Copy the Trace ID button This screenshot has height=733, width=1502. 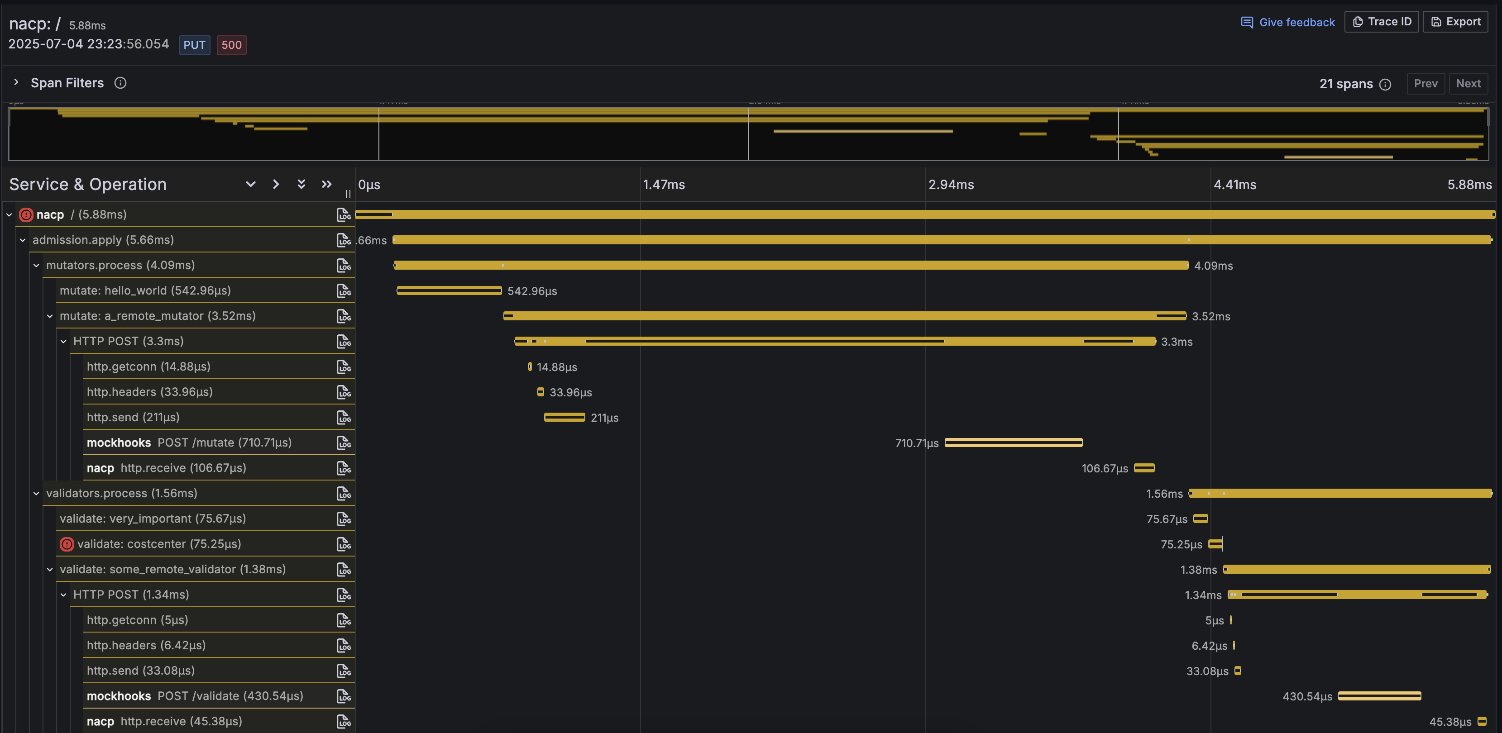1381,22
